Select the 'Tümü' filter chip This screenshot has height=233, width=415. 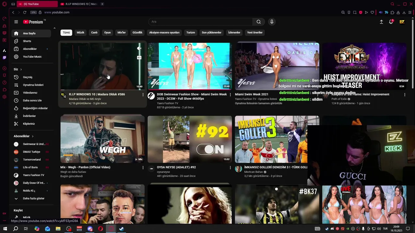(x=66, y=32)
